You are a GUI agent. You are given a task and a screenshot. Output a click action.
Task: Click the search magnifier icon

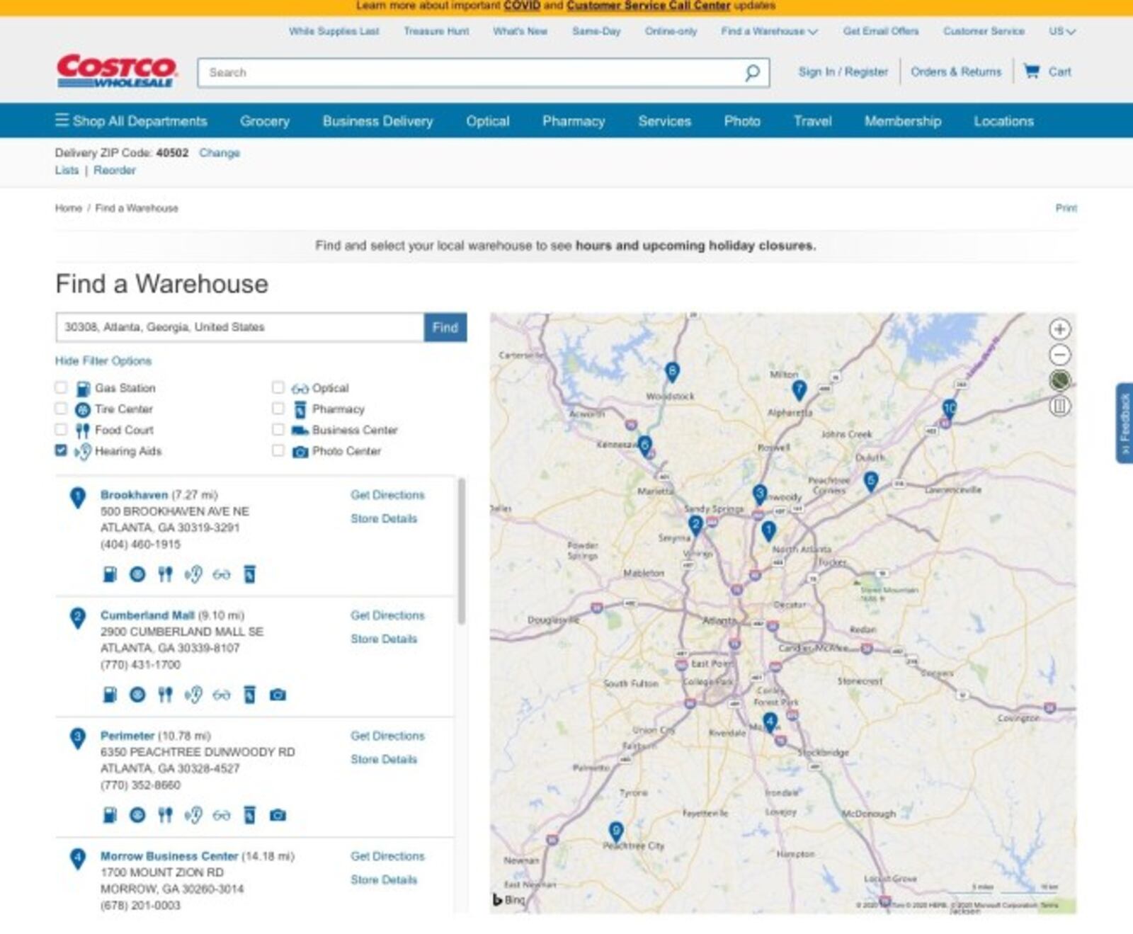(752, 72)
